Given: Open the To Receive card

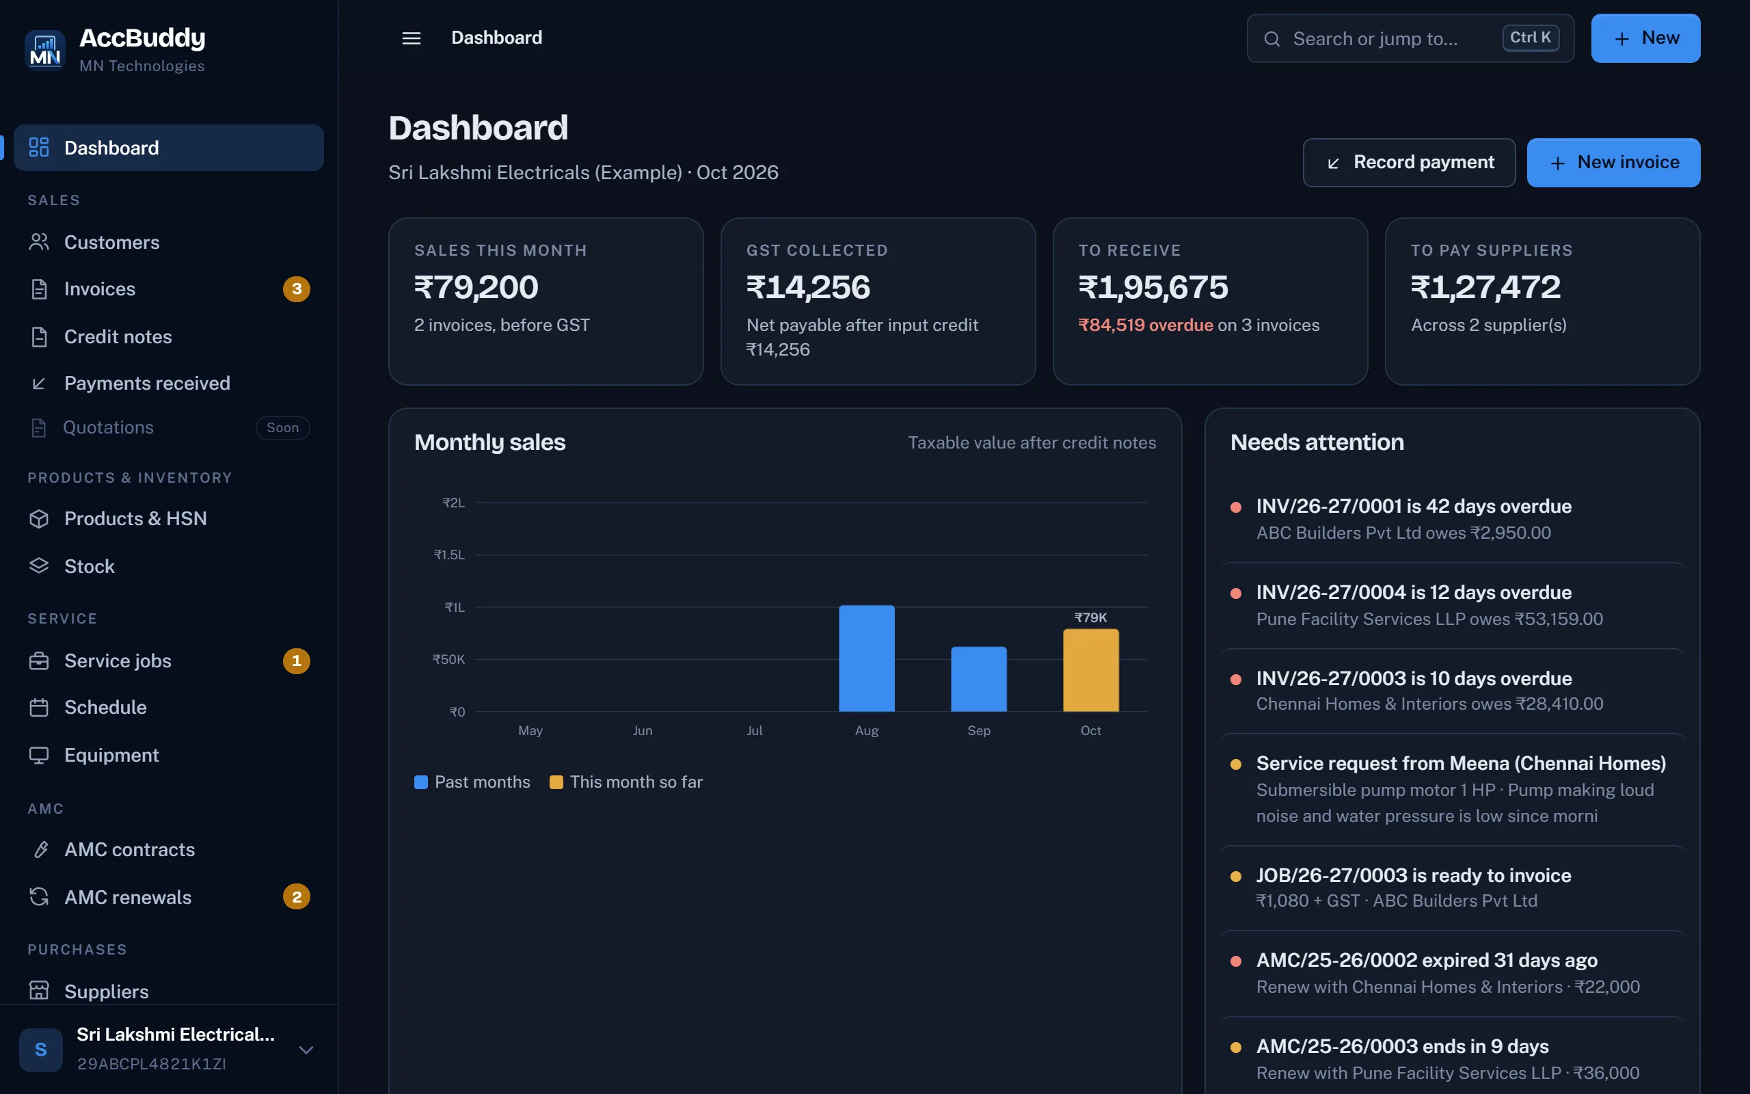Looking at the screenshot, I should pyautogui.click(x=1210, y=302).
